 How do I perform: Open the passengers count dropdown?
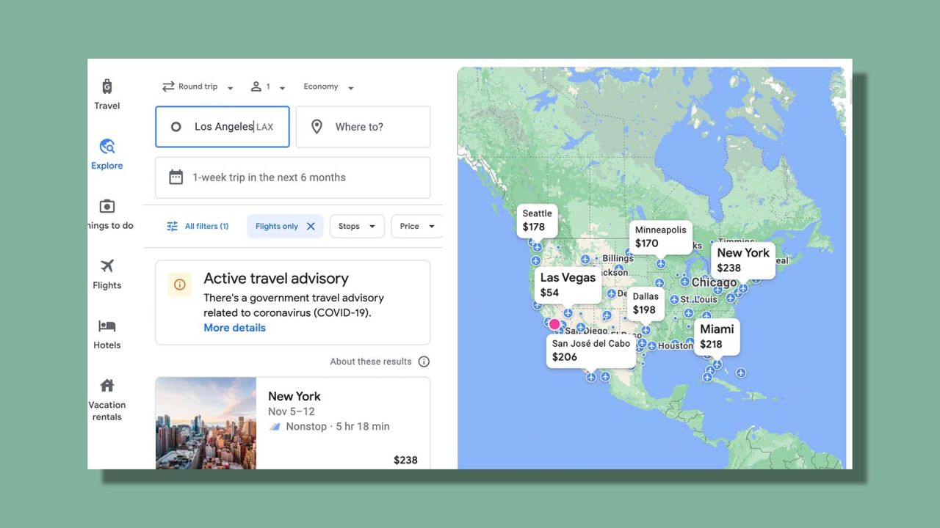[268, 87]
